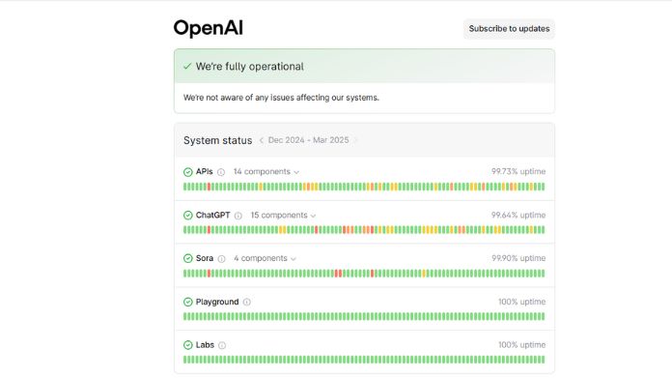
Task: Click the ChatGPT operational status check icon
Action: 187,216
